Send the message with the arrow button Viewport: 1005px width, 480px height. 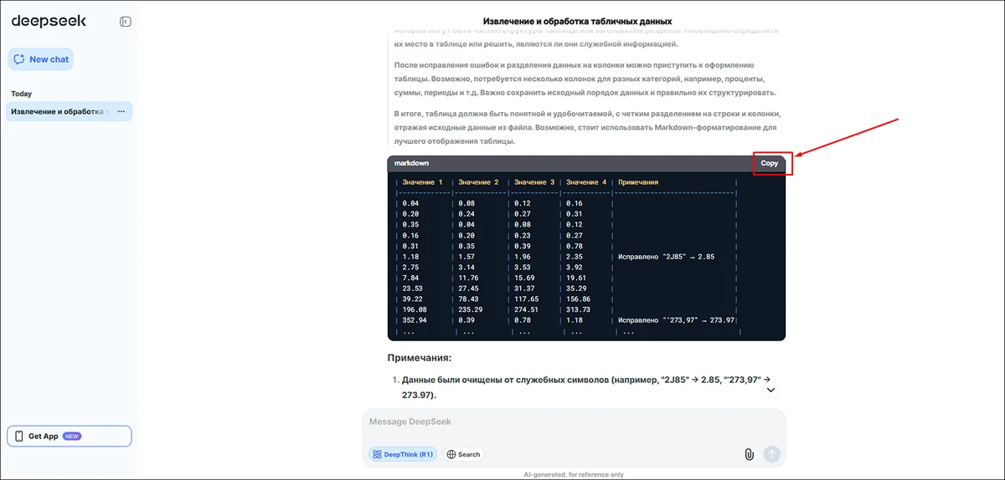[772, 454]
